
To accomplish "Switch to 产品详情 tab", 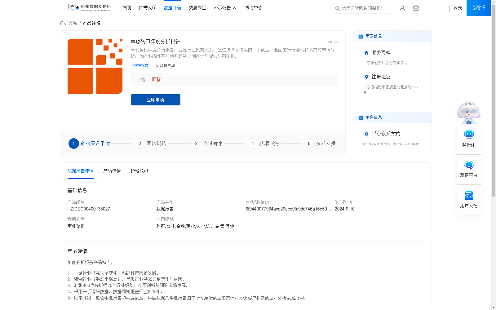I will click(112, 171).
